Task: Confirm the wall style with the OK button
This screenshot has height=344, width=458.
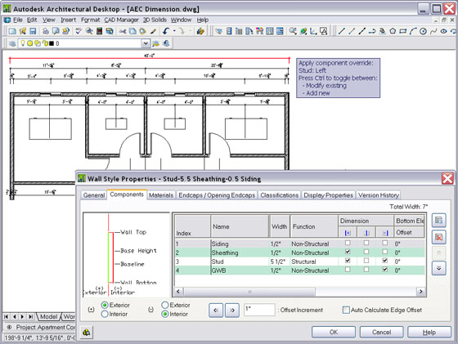Action: coord(334,332)
